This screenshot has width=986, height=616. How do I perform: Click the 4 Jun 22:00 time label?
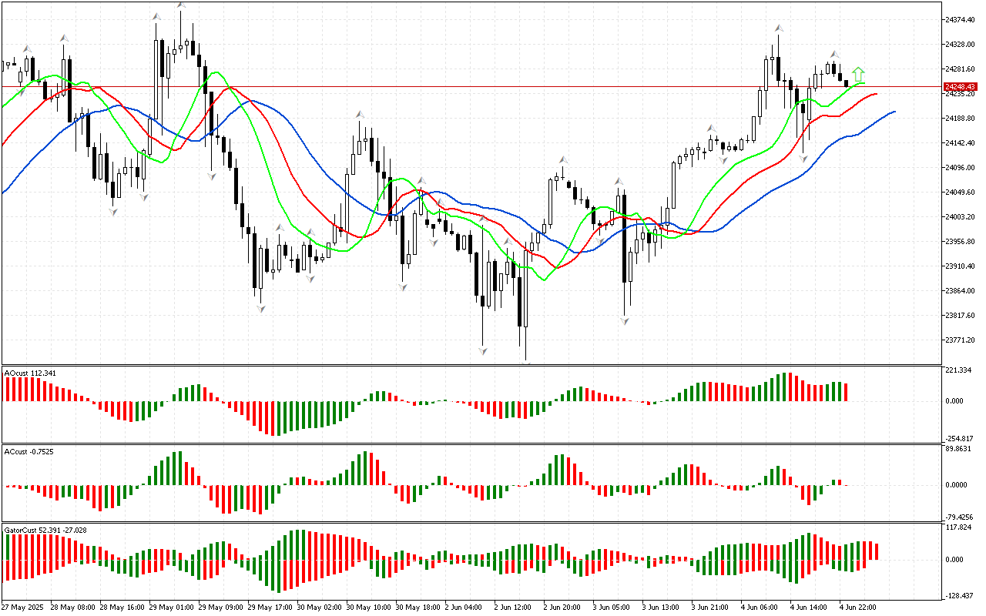click(x=857, y=608)
